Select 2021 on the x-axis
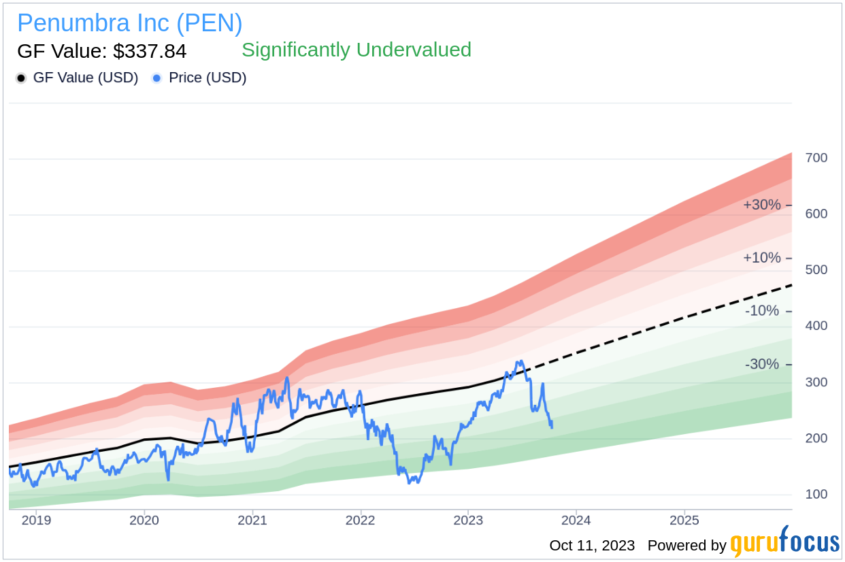The height and width of the screenshot is (562, 845). pyautogui.click(x=252, y=521)
